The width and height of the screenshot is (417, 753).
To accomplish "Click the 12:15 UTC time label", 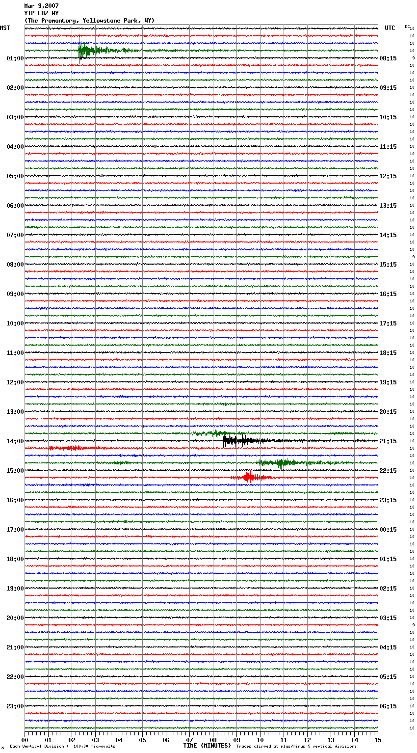I will [x=388, y=176].
